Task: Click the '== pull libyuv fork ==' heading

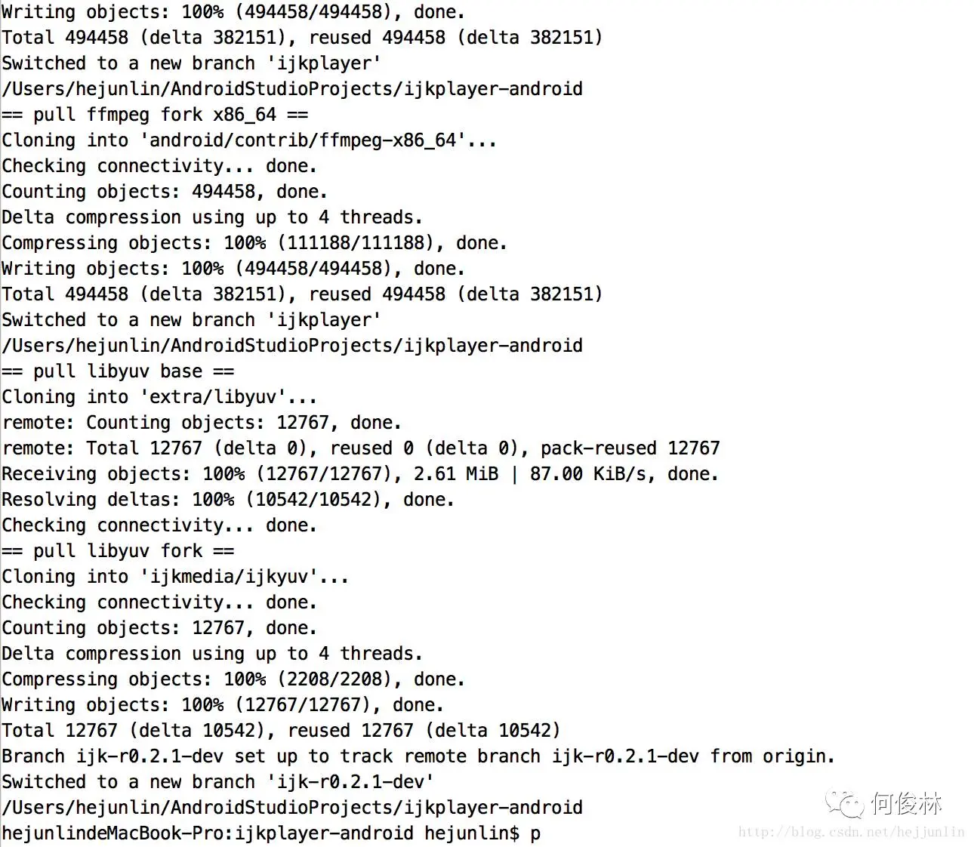Action: 118,551
